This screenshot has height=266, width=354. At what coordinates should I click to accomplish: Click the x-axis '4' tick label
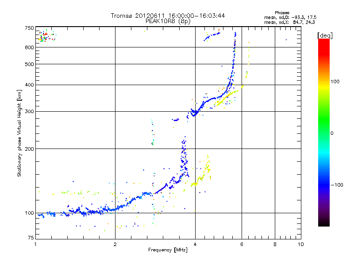click(195, 244)
